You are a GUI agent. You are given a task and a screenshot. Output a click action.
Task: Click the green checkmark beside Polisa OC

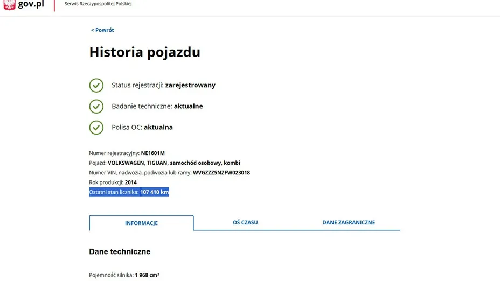point(96,128)
